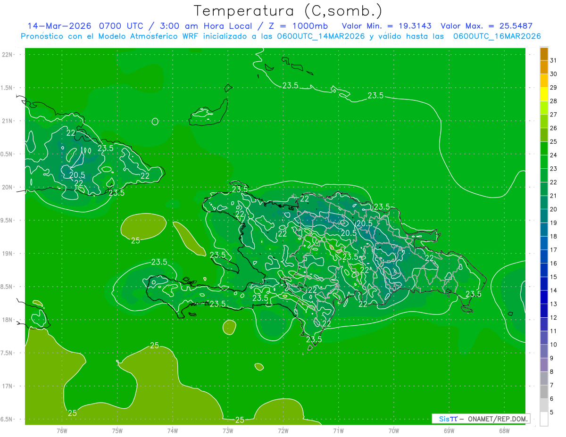Click the '8' color scale label
This screenshot has height=437, width=566.
tap(552, 371)
